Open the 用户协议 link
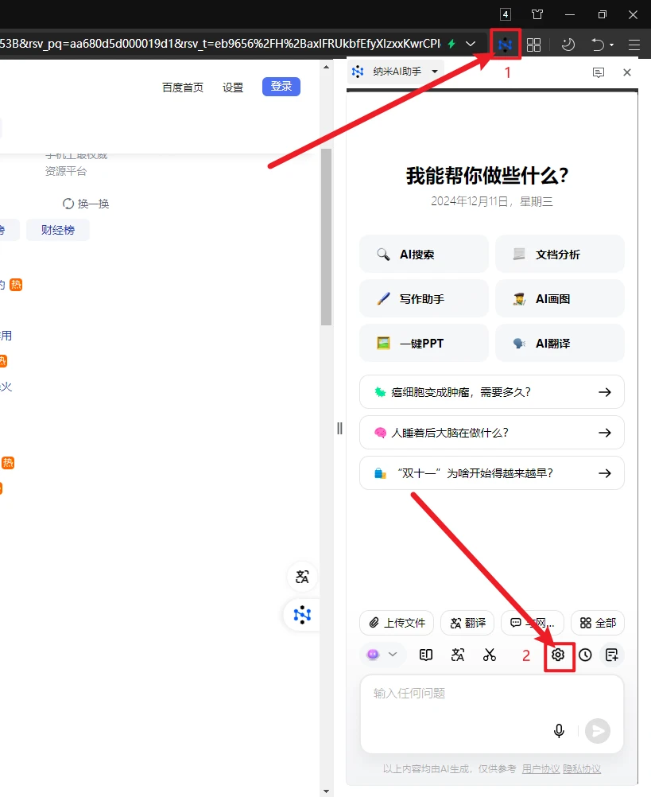 click(541, 769)
